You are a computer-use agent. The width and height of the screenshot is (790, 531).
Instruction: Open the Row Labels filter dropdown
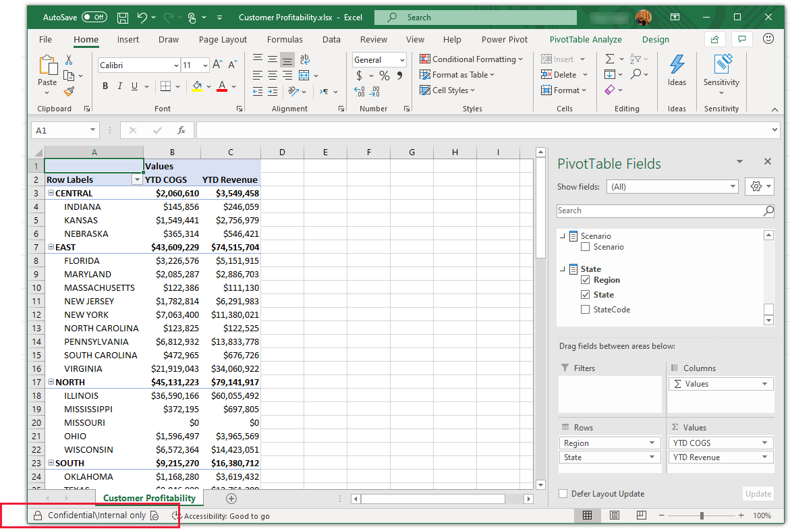(x=137, y=179)
